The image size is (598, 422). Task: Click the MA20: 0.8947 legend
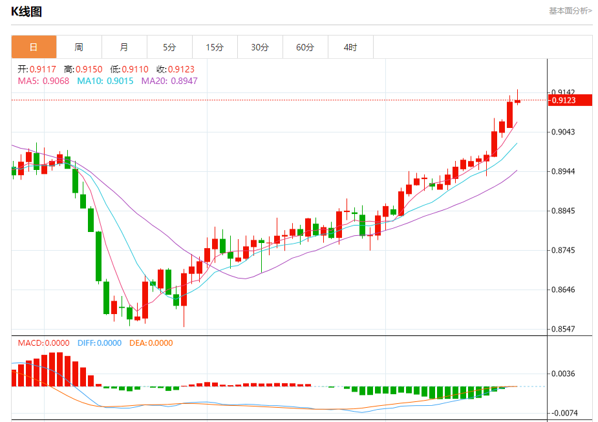click(x=169, y=81)
